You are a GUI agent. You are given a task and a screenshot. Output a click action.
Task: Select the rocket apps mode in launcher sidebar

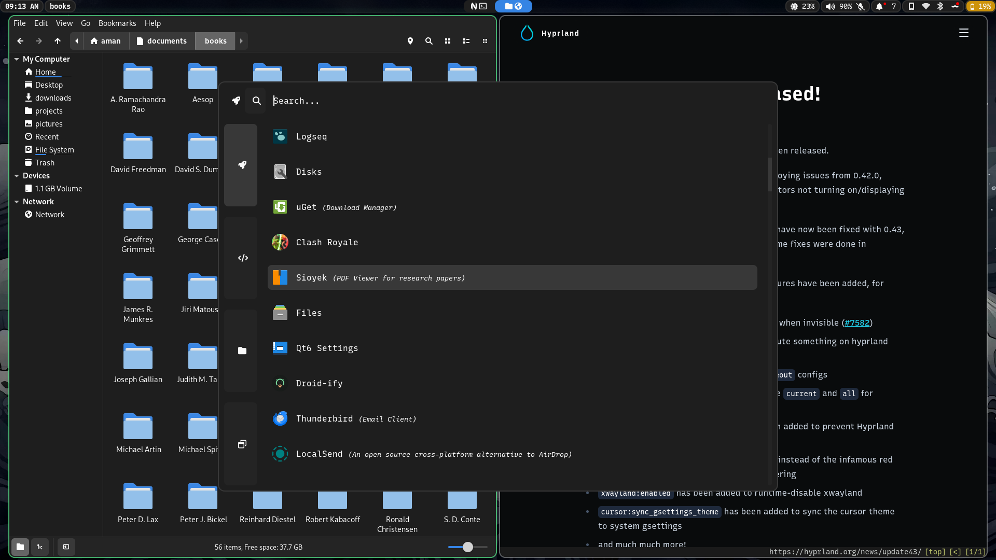241,165
